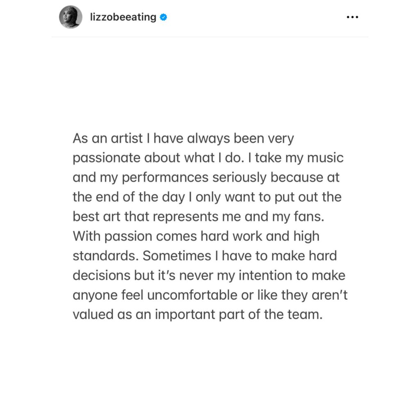Open the lizzobeeating profile picture
420x420 pixels.
(x=71, y=17)
